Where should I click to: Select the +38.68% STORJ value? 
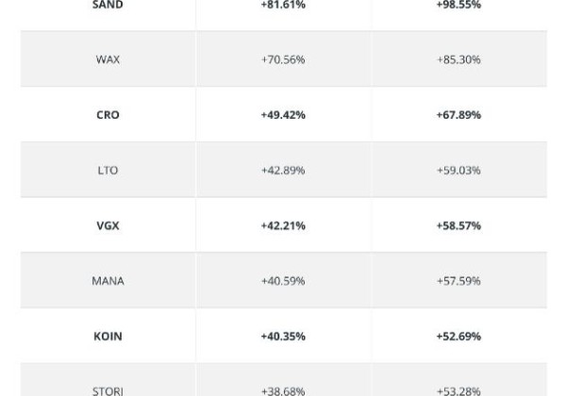(x=283, y=390)
